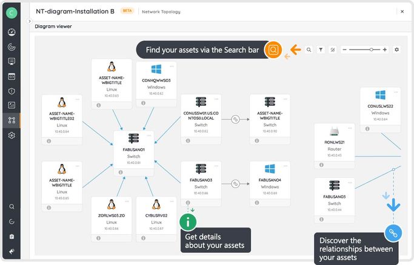Screen dimensions: 414x265
Task: Select the network topology icon in the sidebar
Action: click(11, 120)
